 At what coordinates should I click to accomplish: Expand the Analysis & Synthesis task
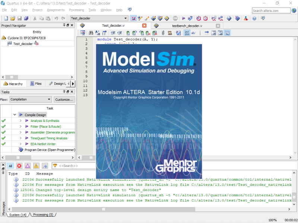pos(21,121)
